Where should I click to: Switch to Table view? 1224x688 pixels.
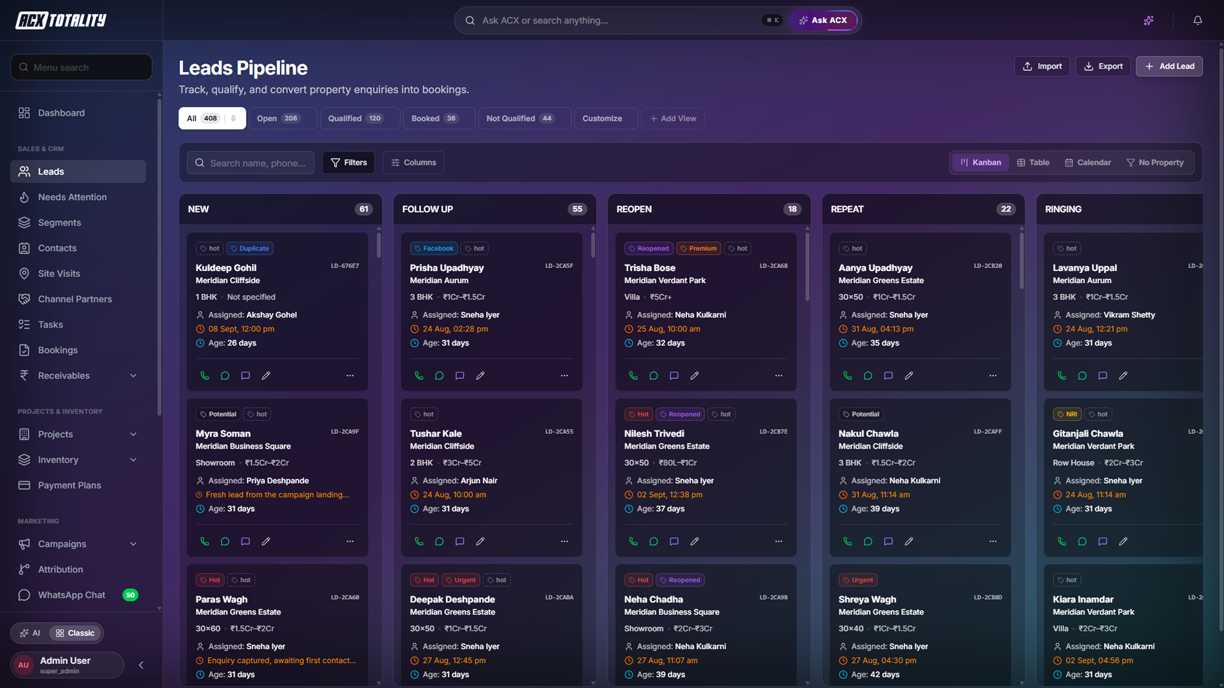point(1033,163)
